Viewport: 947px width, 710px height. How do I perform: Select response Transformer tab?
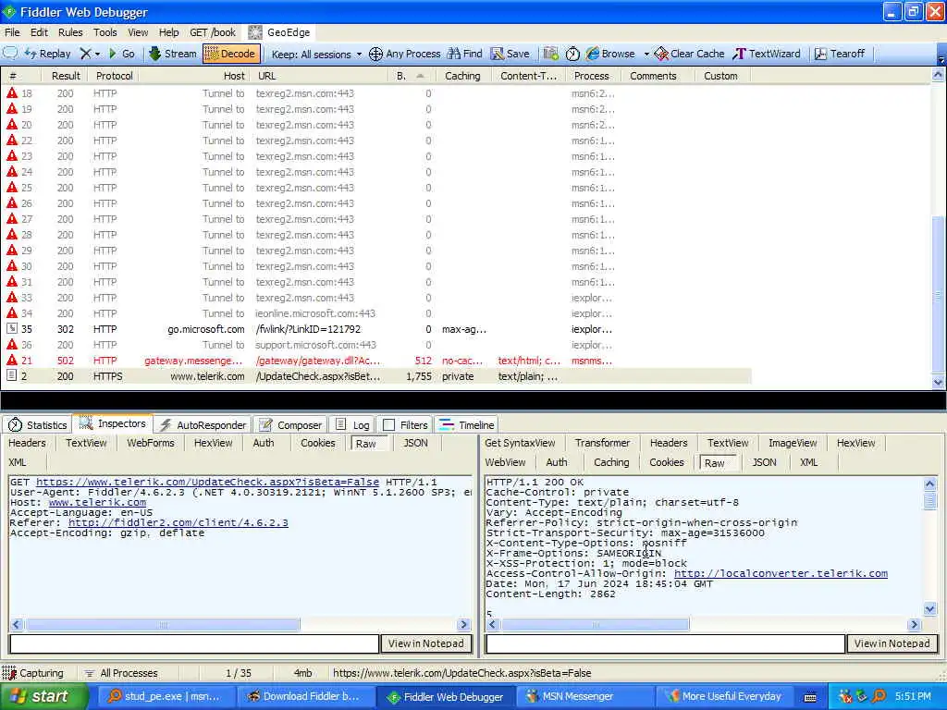point(602,443)
